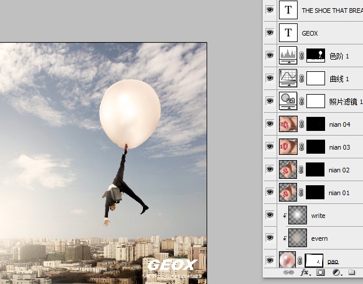363x284 pixels.
Task: Toggle visibility of 照片滤镜 1 layer
Action: [x=270, y=101]
